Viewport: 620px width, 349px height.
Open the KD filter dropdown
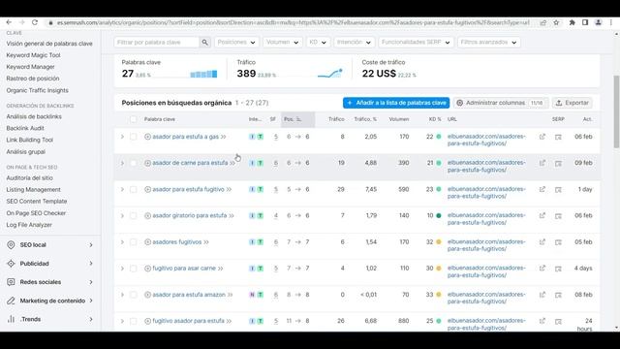pyautogui.click(x=318, y=43)
